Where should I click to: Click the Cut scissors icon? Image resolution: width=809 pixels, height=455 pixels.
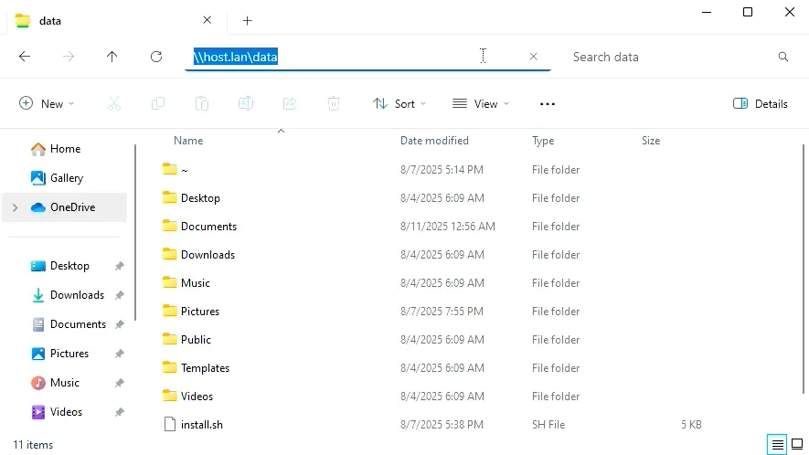(114, 104)
